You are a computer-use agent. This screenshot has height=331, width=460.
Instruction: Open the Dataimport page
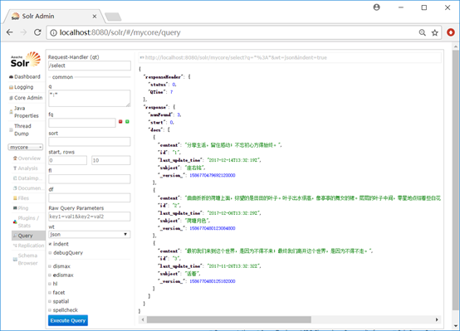[x=27, y=178]
